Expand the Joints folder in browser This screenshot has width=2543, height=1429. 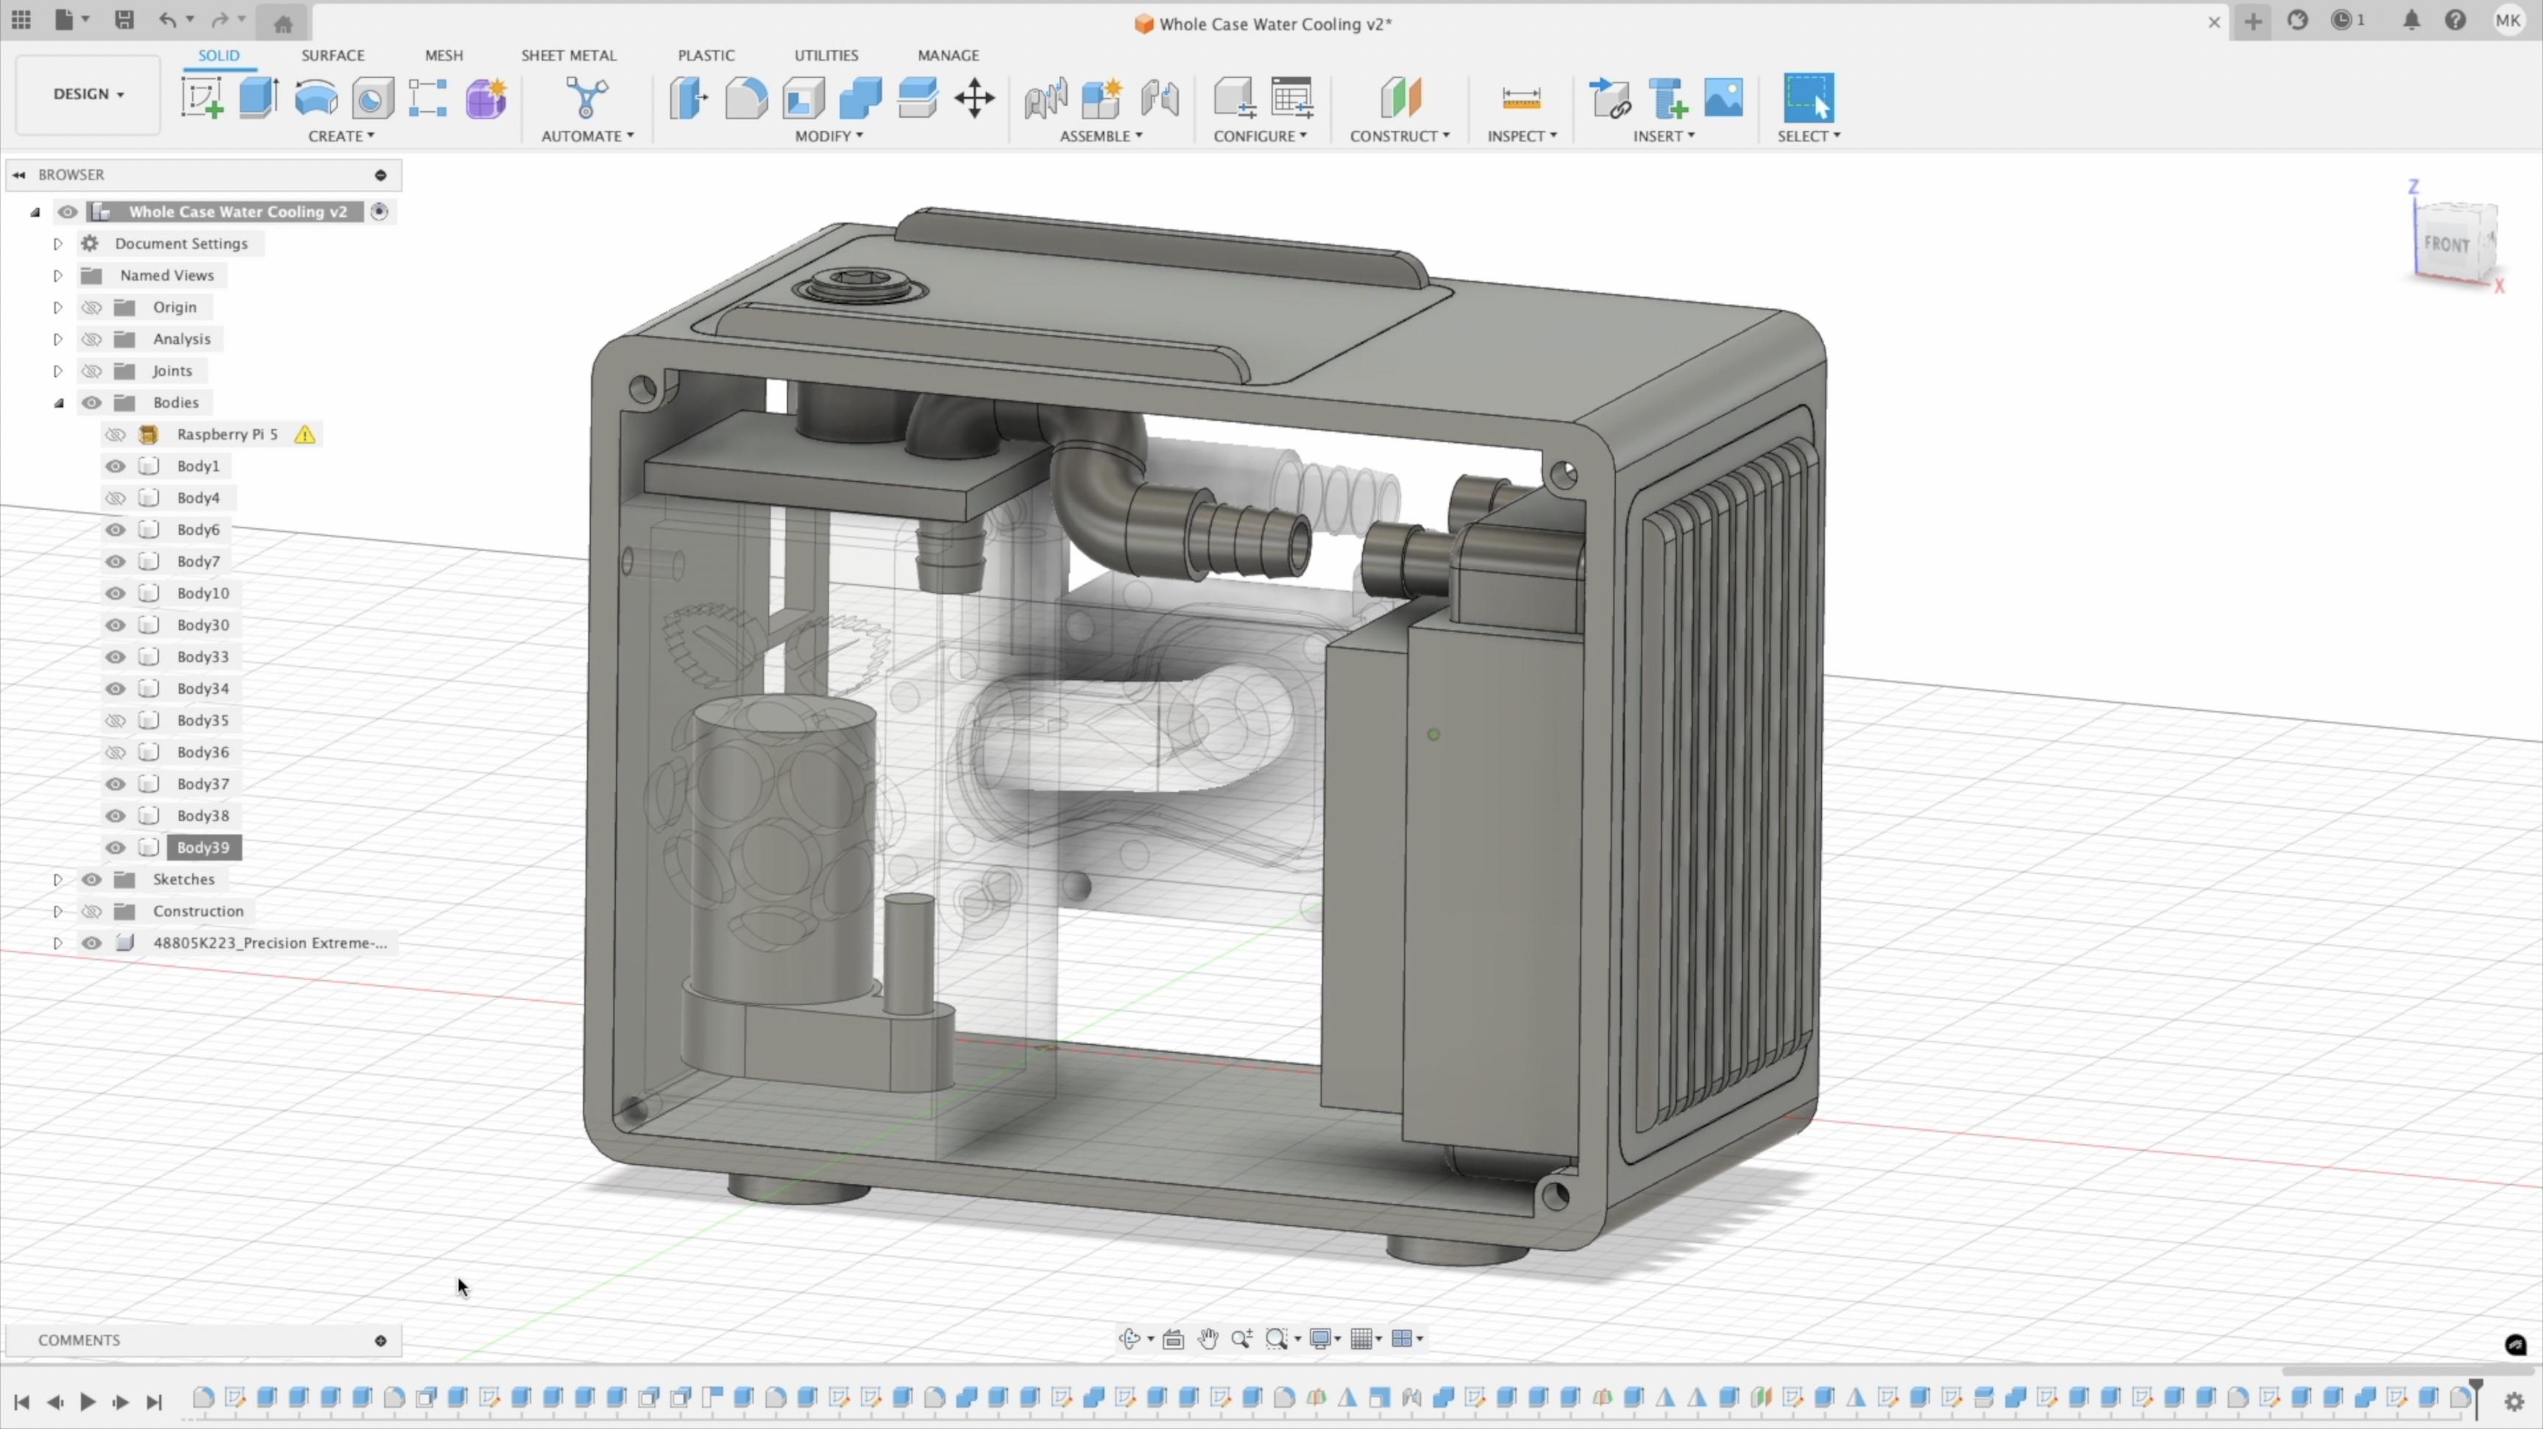tap(57, 370)
